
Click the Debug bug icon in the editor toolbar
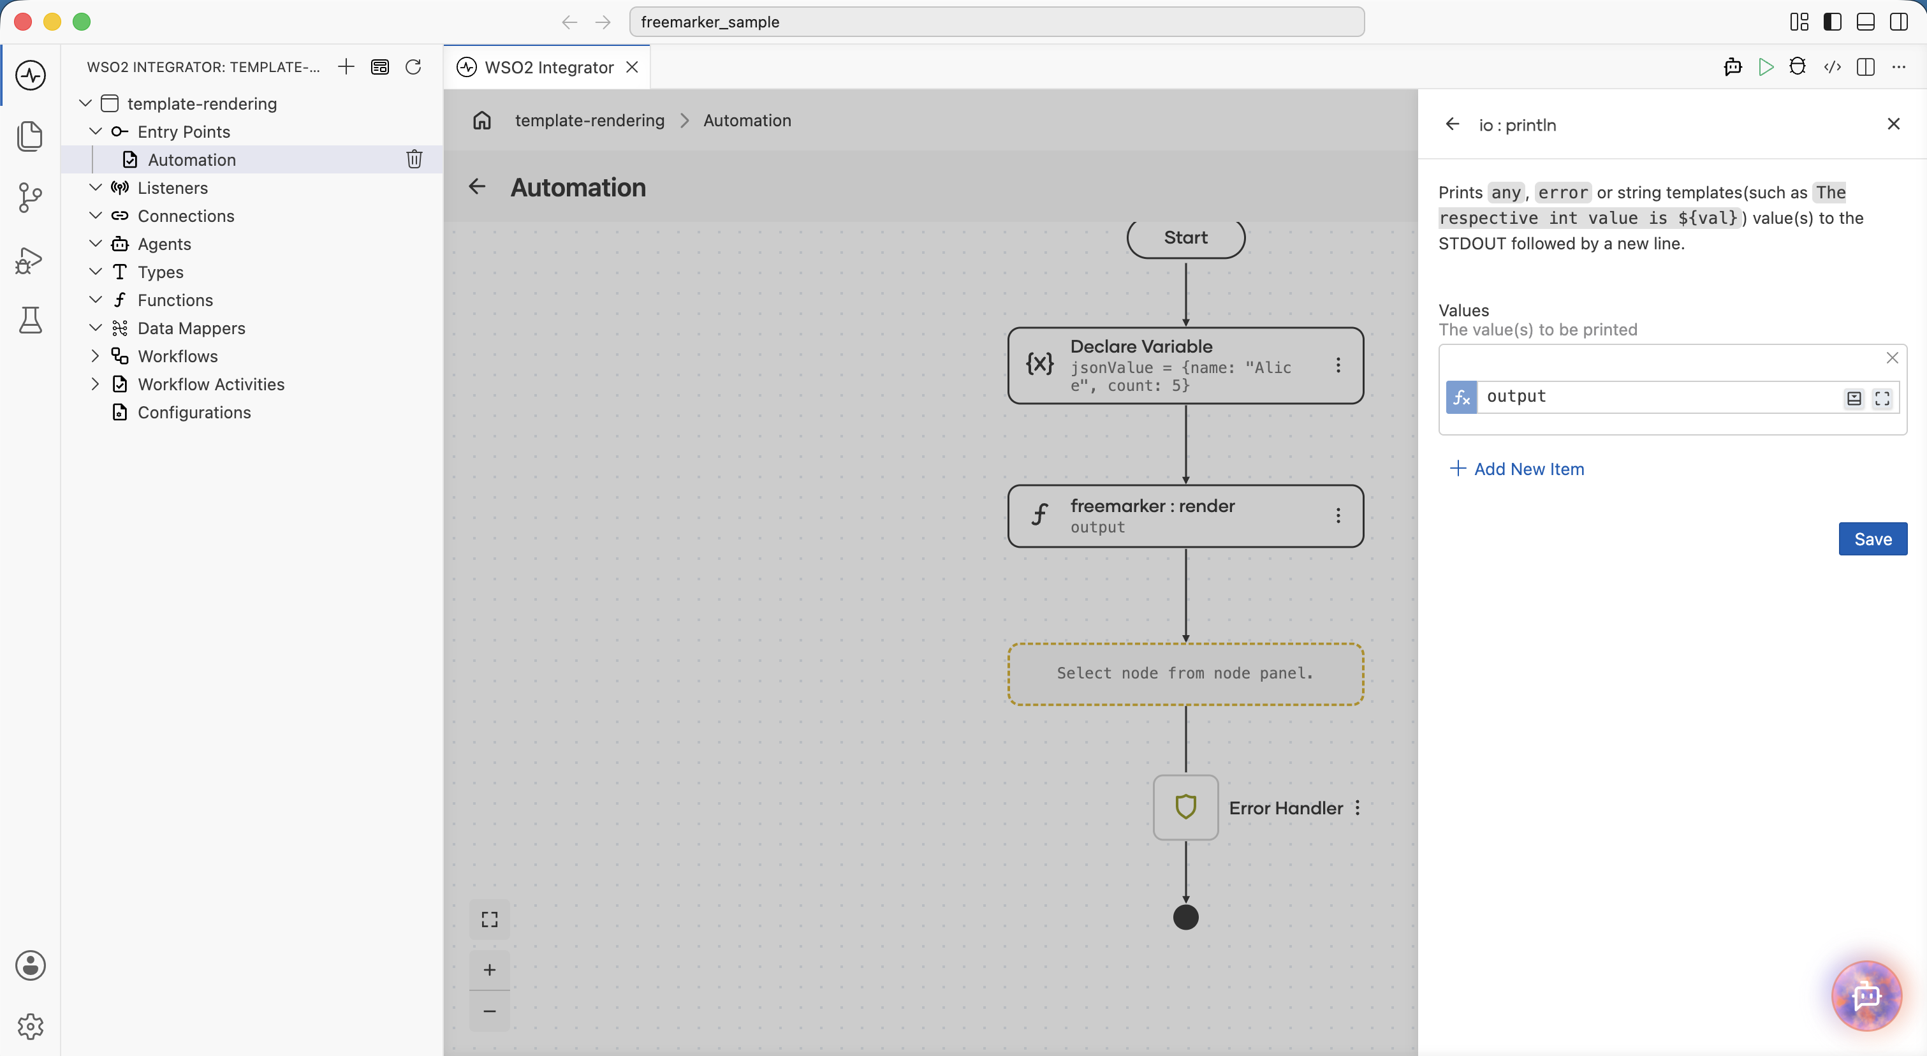1798,66
